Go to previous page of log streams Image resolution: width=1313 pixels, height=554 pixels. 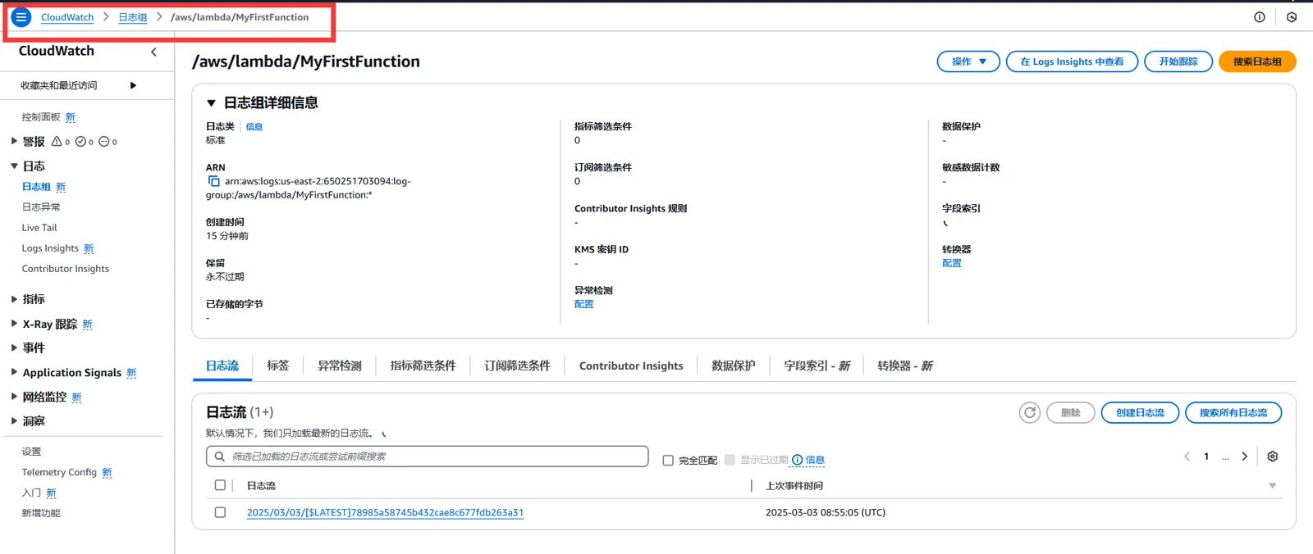coord(1187,456)
